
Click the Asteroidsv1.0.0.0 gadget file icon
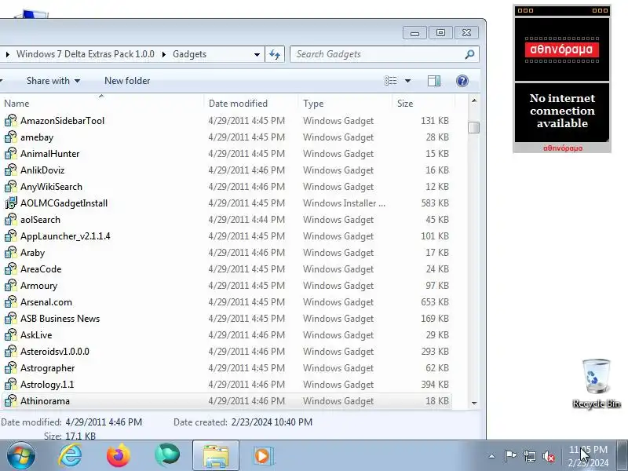pos(11,351)
